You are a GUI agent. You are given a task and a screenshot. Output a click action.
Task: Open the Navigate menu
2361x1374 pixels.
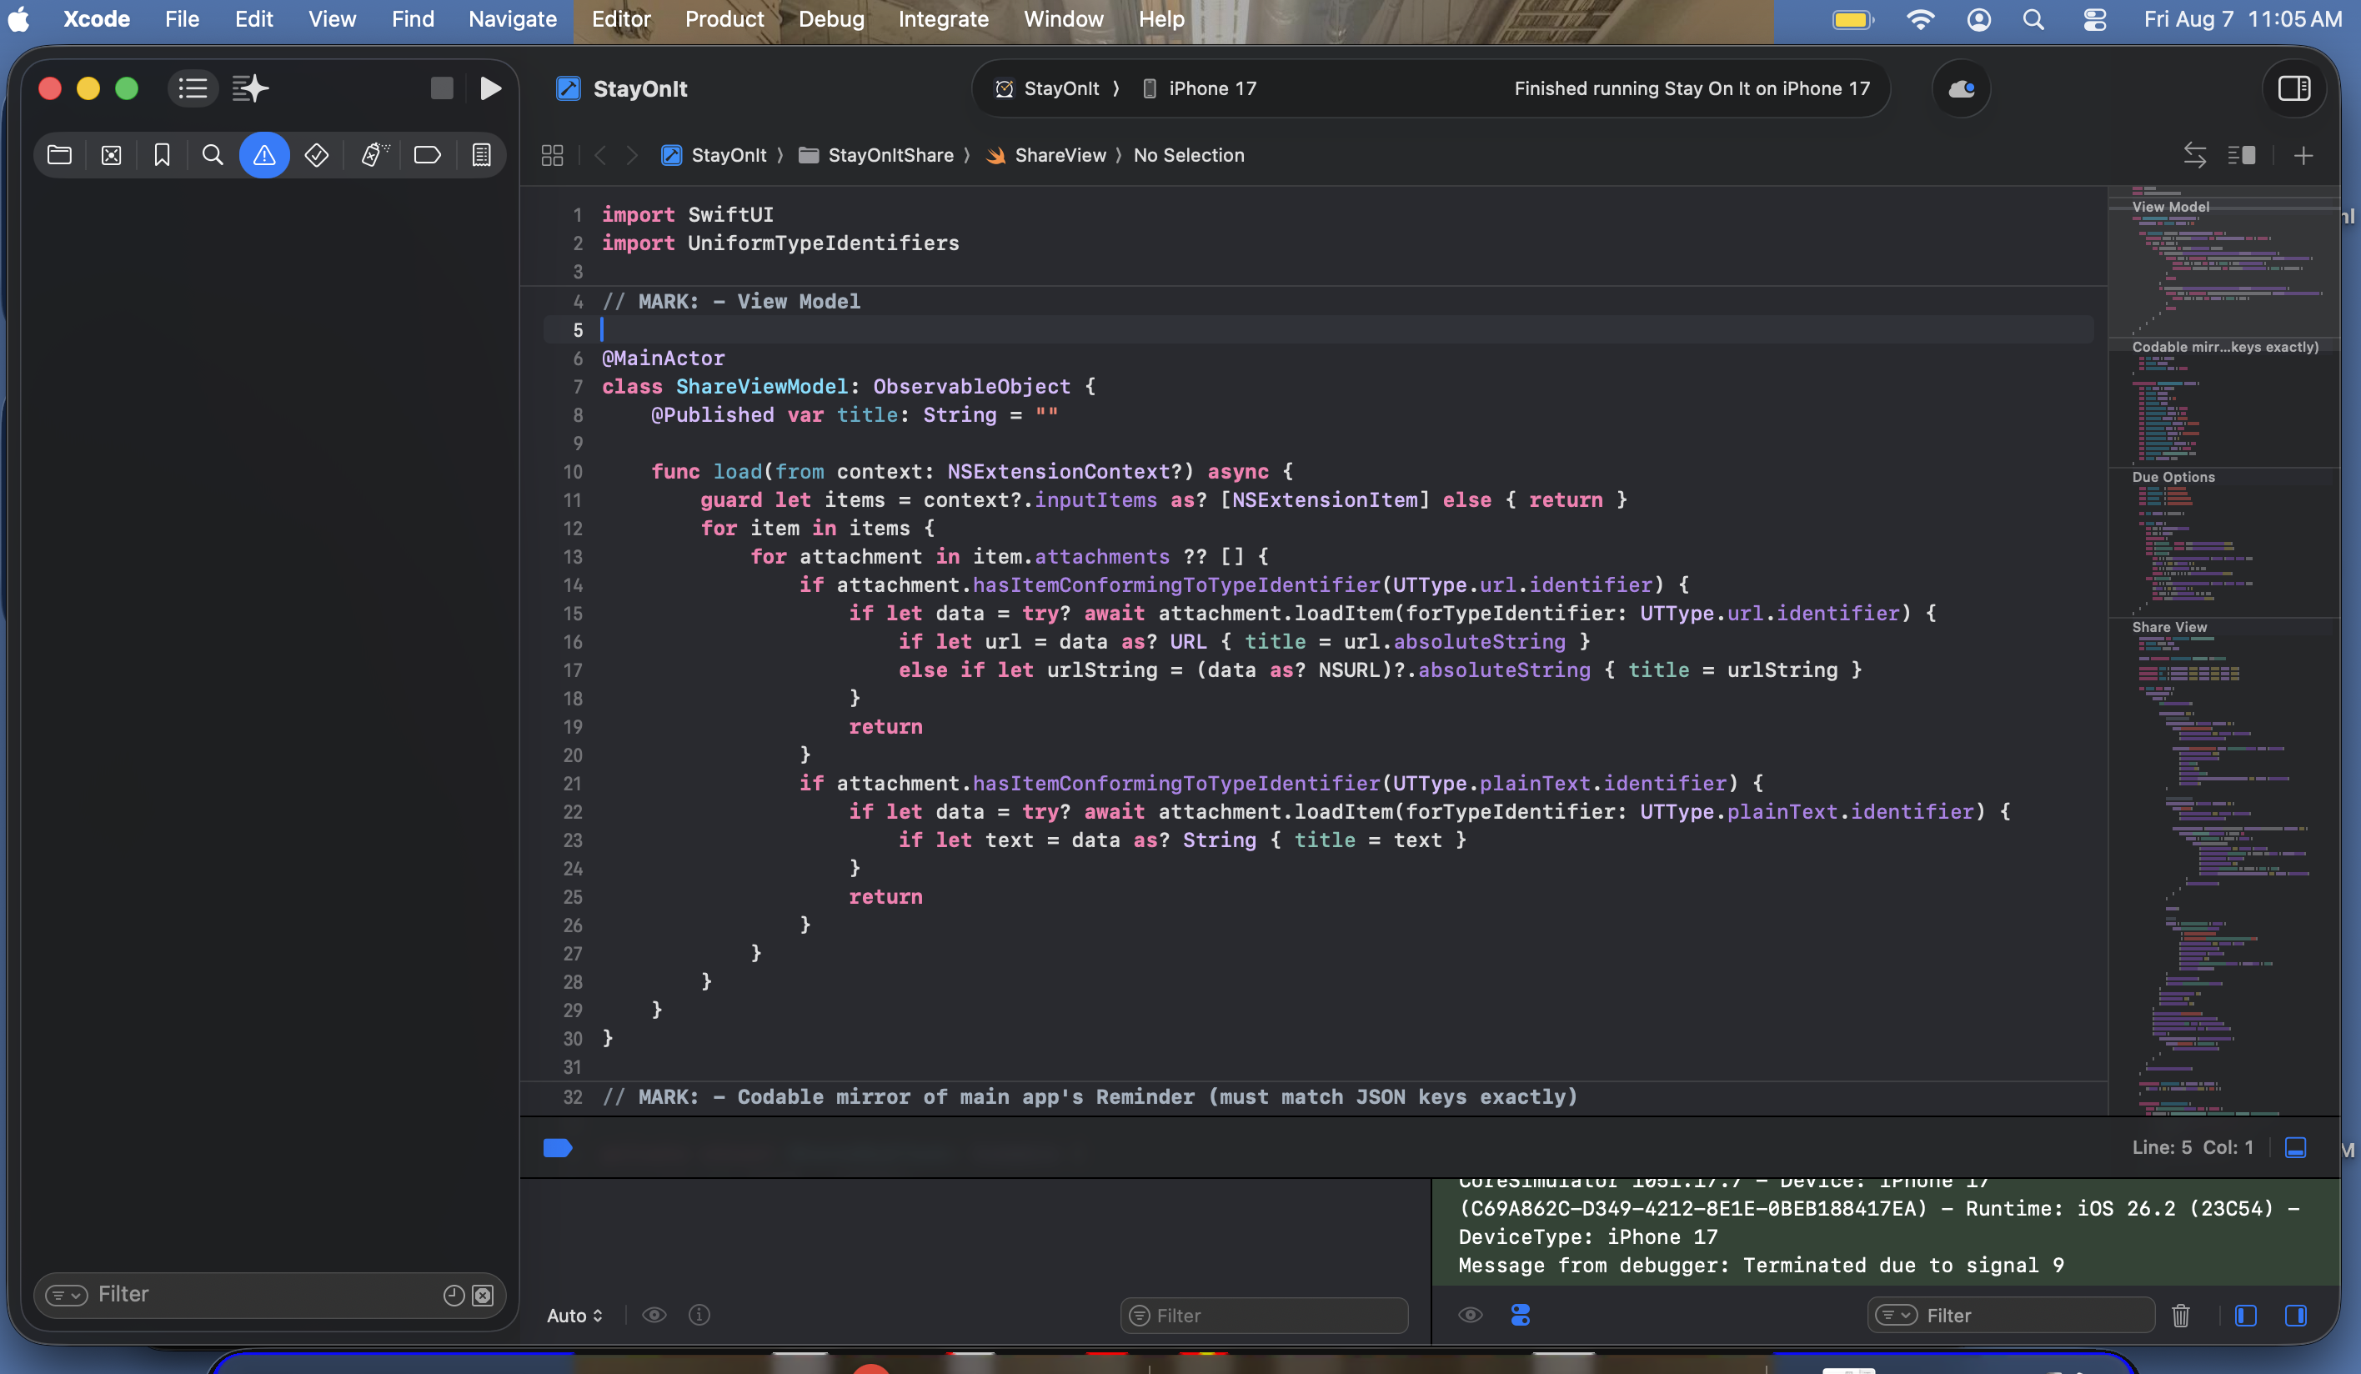(513, 18)
